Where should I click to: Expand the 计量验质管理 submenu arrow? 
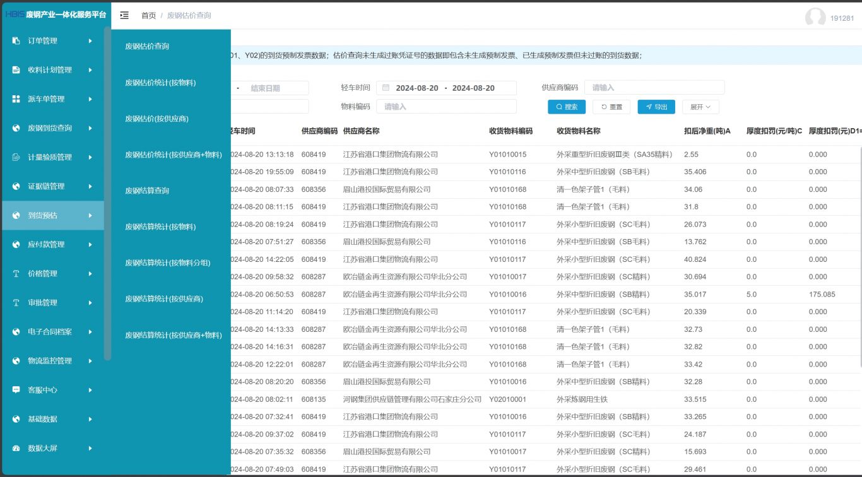point(90,157)
